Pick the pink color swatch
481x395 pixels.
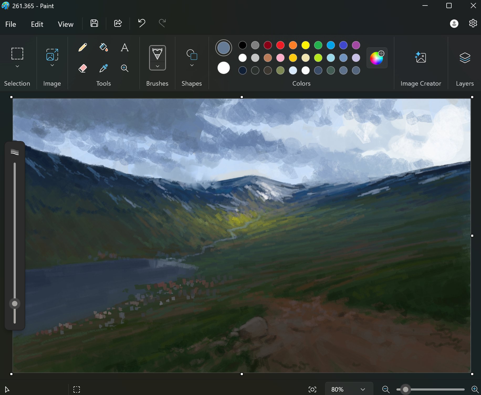click(x=280, y=58)
